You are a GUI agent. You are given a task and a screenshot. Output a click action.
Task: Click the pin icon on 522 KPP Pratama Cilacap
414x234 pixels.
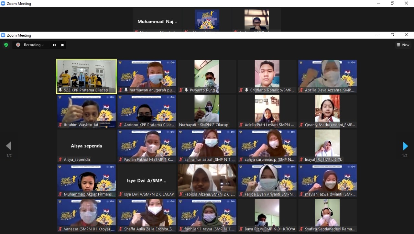click(x=60, y=90)
